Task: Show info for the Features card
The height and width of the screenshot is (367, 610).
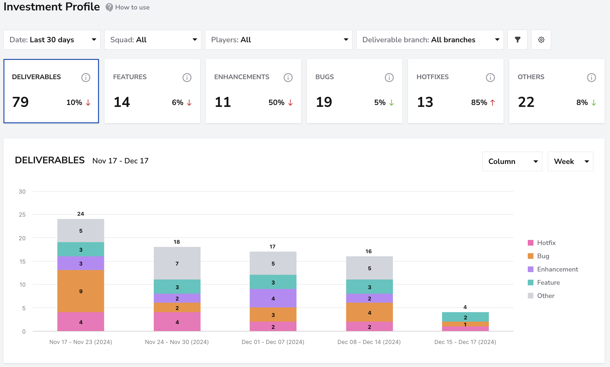Action: pyautogui.click(x=187, y=77)
